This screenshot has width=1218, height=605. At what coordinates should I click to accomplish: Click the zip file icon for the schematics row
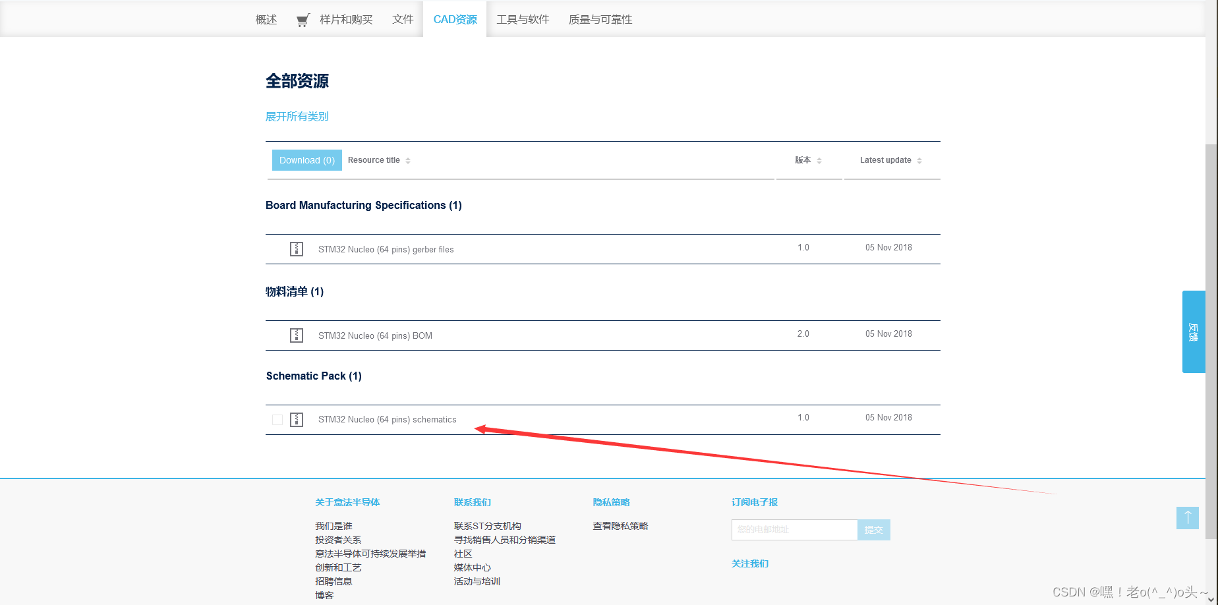297,420
